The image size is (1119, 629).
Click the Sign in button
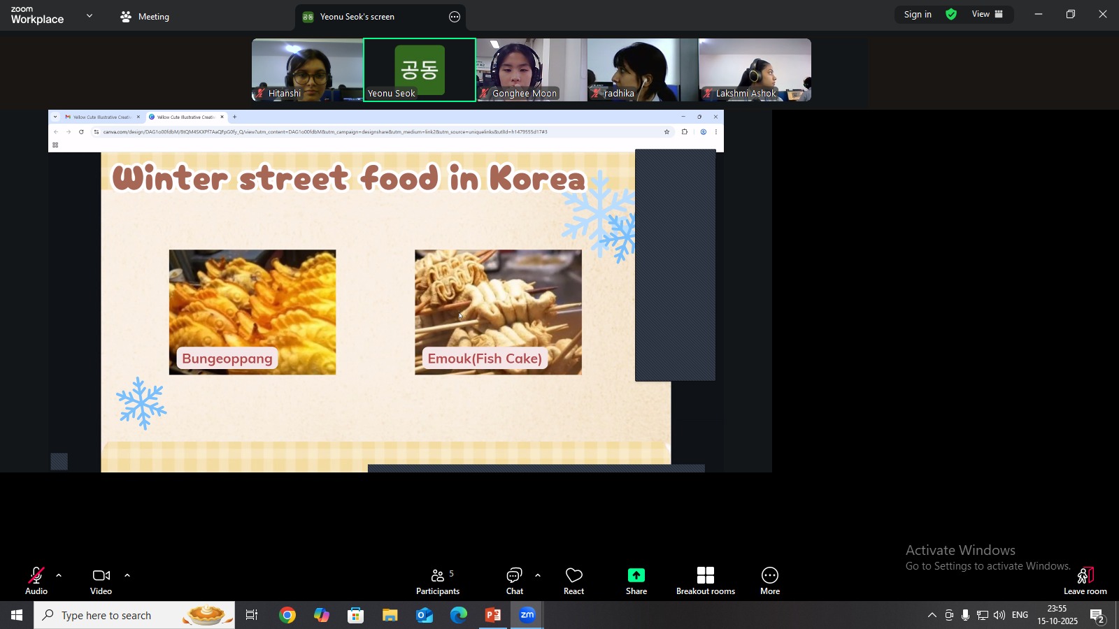918,15
